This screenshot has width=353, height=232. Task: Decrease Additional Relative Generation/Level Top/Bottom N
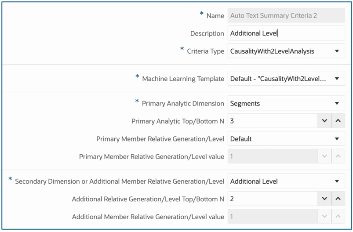324,199
